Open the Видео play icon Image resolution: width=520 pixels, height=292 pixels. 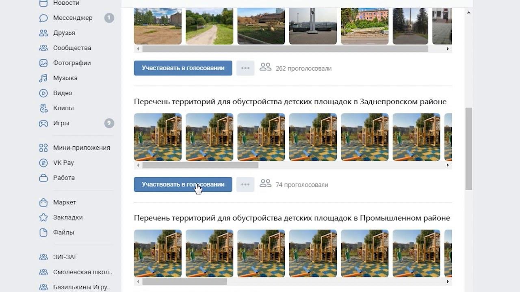[43, 93]
